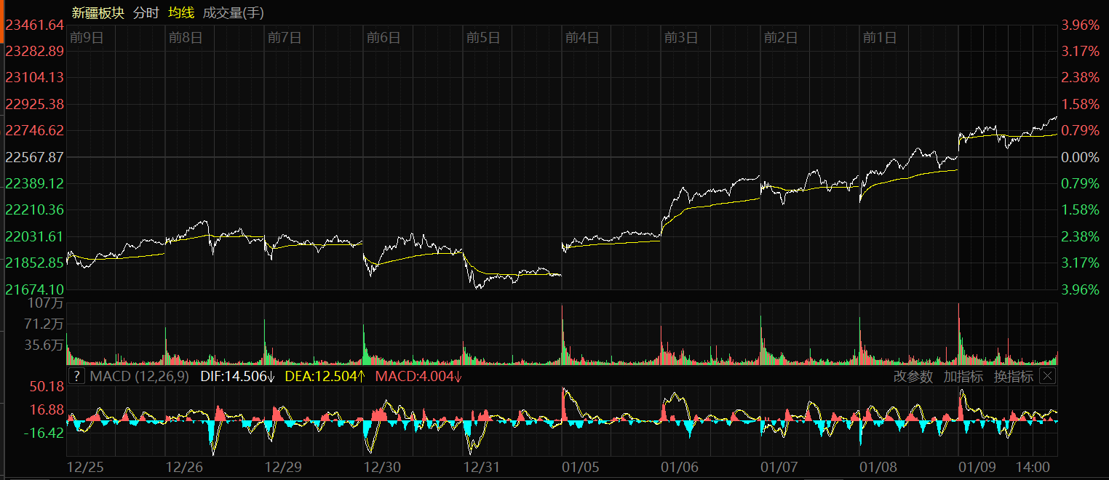Click 改参数 to modify indicator parameters
Image resolution: width=1109 pixels, height=480 pixels.
[913, 376]
